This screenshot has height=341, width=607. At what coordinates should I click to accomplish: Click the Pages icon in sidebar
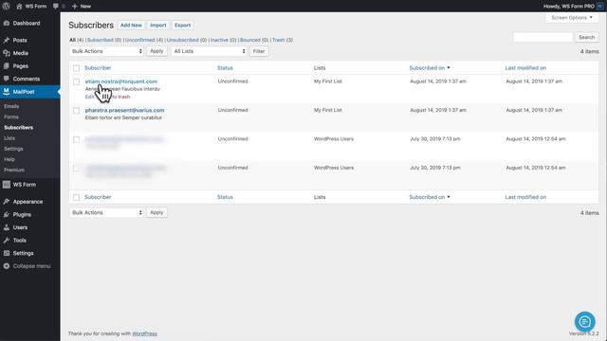(7, 66)
